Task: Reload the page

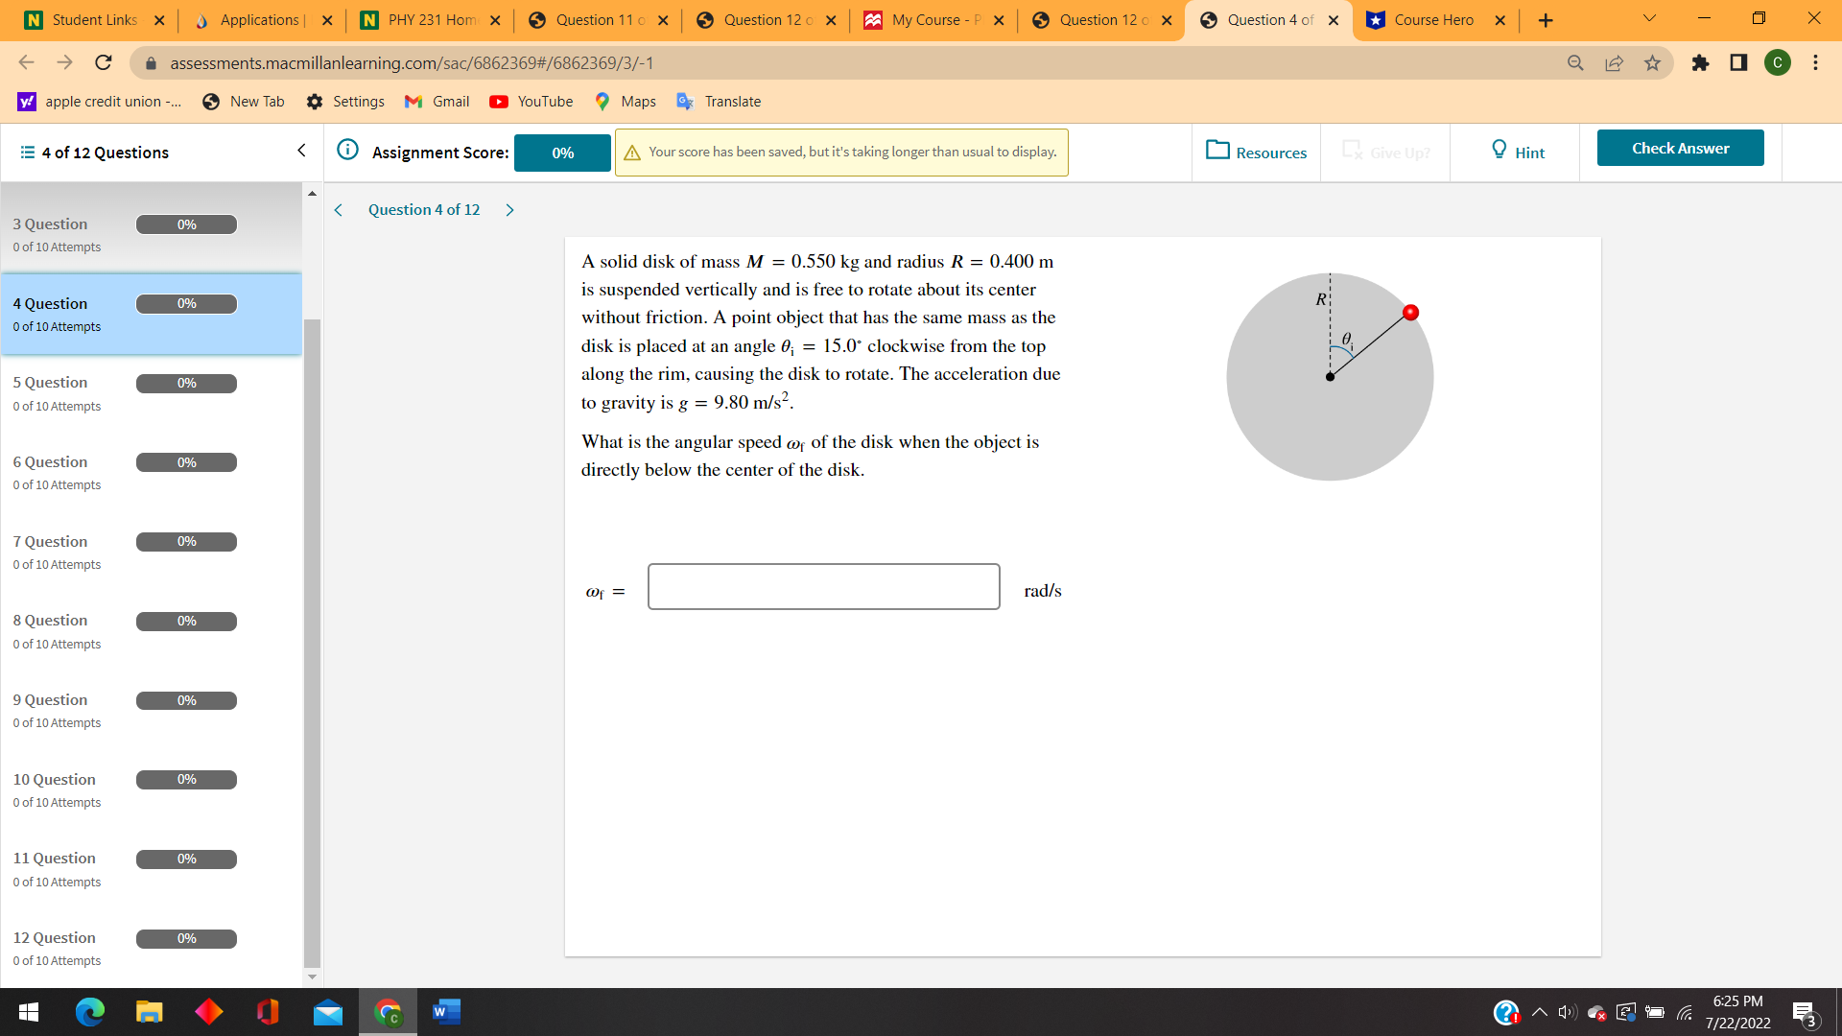Action: pyautogui.click(x=104, y=63)
